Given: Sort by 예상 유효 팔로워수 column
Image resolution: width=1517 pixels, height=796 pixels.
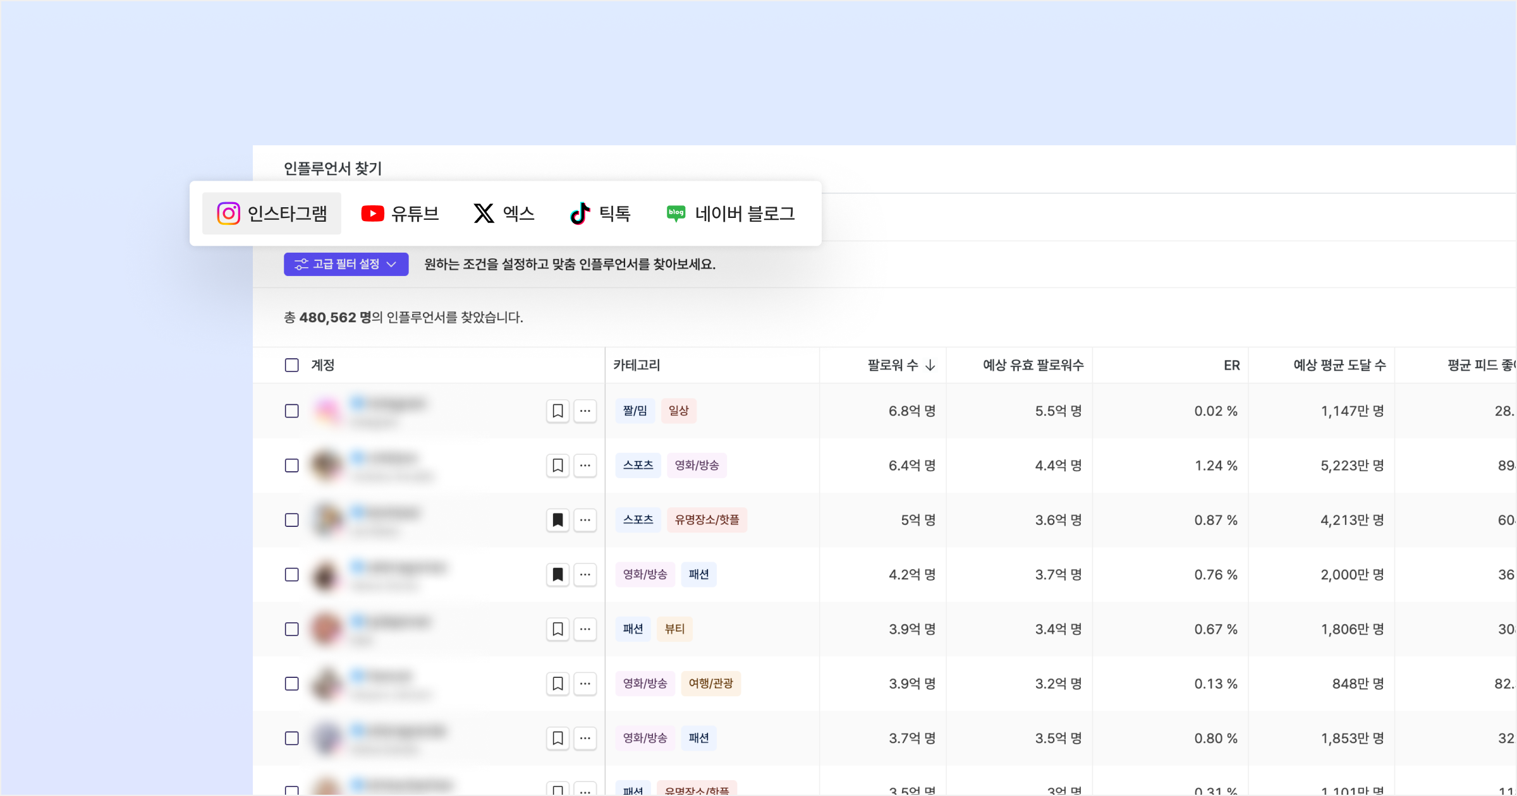Looking at the screenshot, I should [1033, 365].
